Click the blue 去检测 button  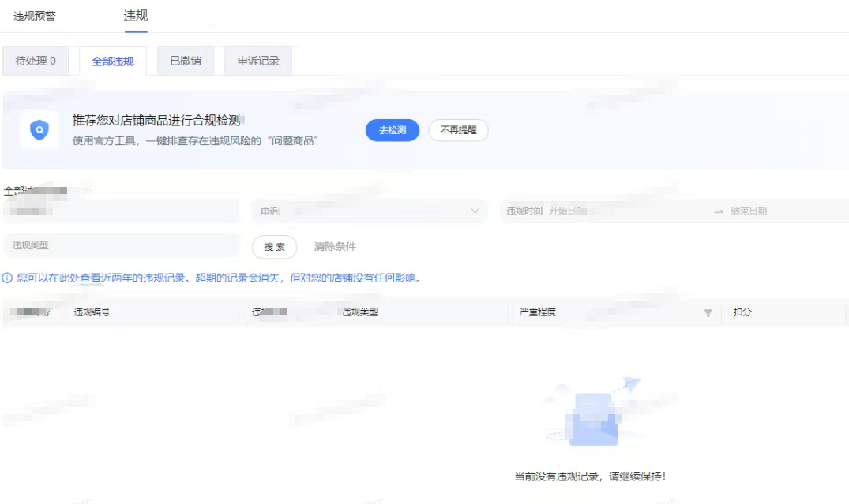coord(392,130)
